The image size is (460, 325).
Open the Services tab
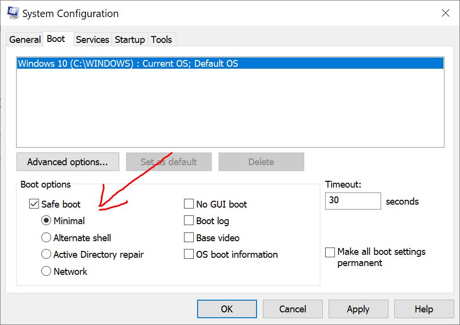[92, 39]
